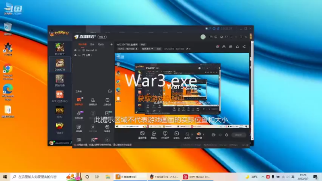Open the first tool in the third toolbox row
This screenshot has height=181, width=322.
[79, 128]
